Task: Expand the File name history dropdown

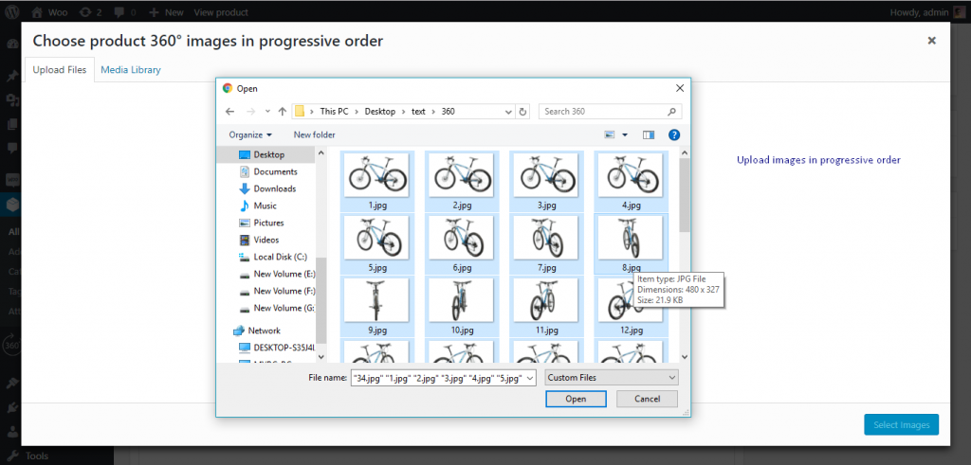Action: pos(530,378)
